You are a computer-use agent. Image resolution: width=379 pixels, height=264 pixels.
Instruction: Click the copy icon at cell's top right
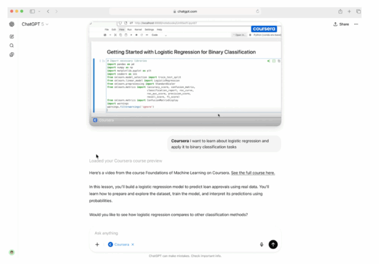(279, 61)
